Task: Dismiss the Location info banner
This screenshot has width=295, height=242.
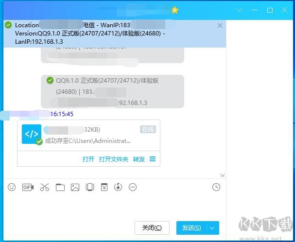Action: (x=220, y=26)
